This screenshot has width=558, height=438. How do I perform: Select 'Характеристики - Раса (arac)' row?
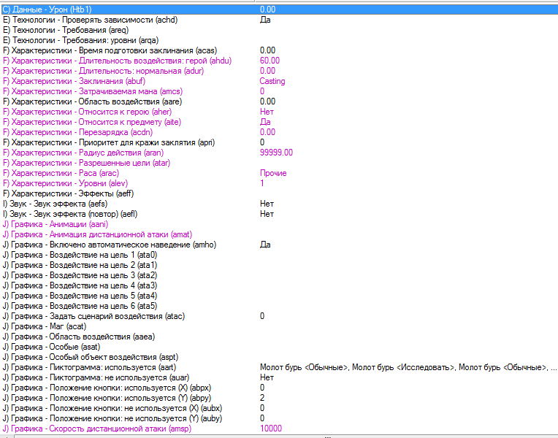[x=279, y=173]
